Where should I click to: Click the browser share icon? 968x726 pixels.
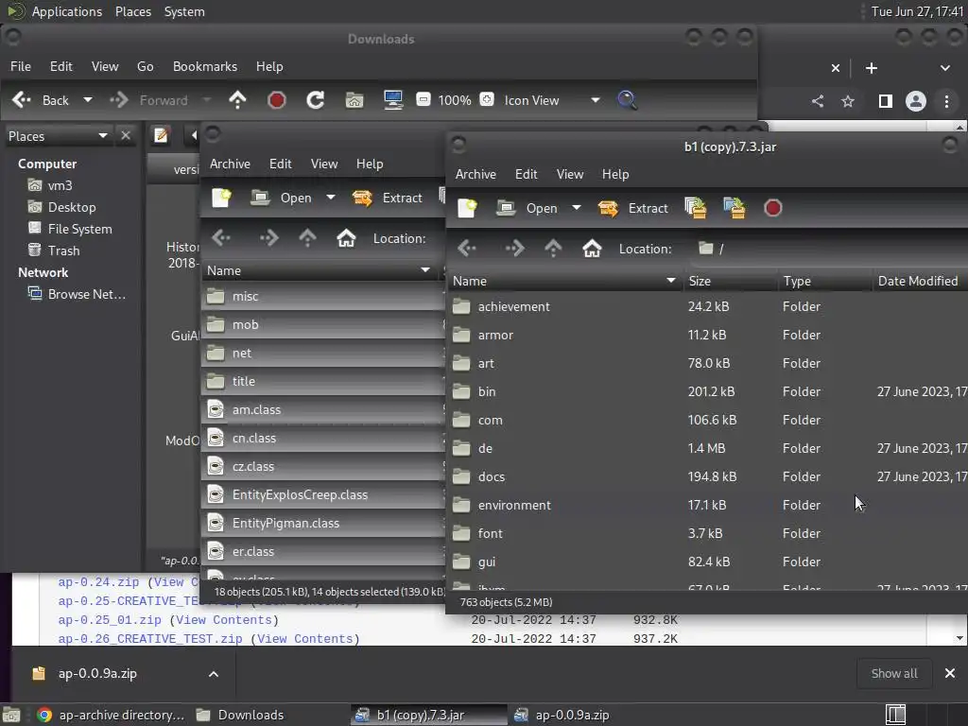pos(818,101)
